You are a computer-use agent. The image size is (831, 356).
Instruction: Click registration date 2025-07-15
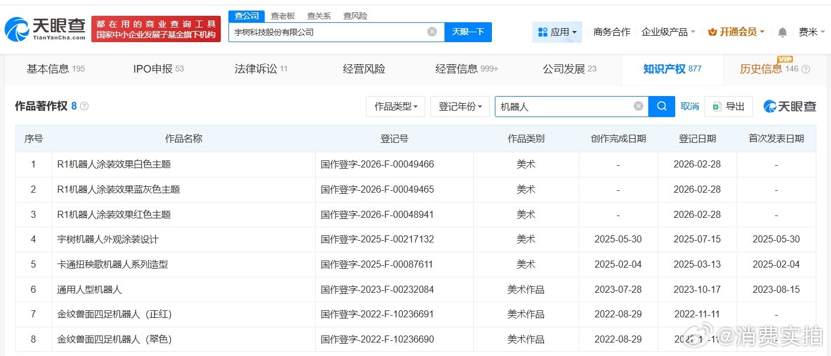tap(697, 239)
